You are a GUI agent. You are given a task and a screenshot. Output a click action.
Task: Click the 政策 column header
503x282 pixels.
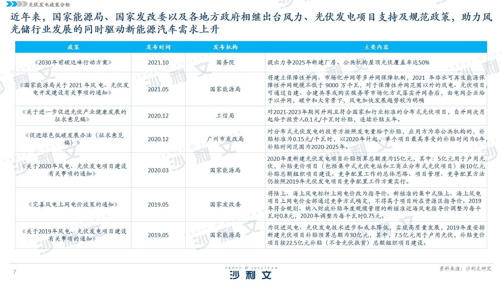[73, 47]
